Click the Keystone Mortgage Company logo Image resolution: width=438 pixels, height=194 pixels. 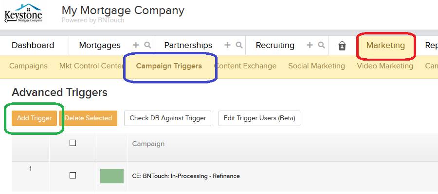click(23, 14)
